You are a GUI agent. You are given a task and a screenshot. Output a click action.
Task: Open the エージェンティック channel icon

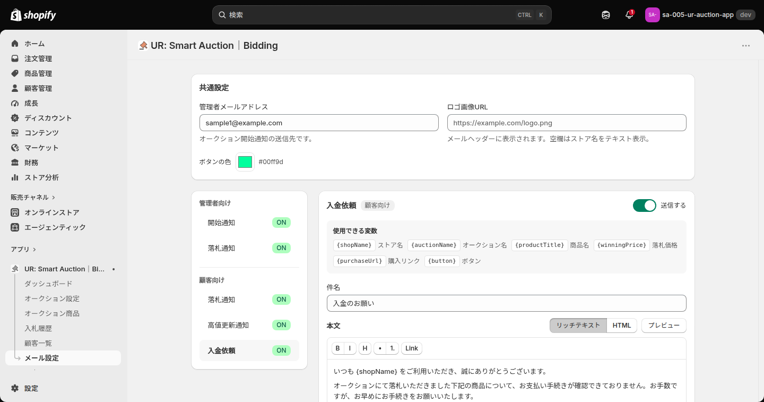(x=15, y=227)
